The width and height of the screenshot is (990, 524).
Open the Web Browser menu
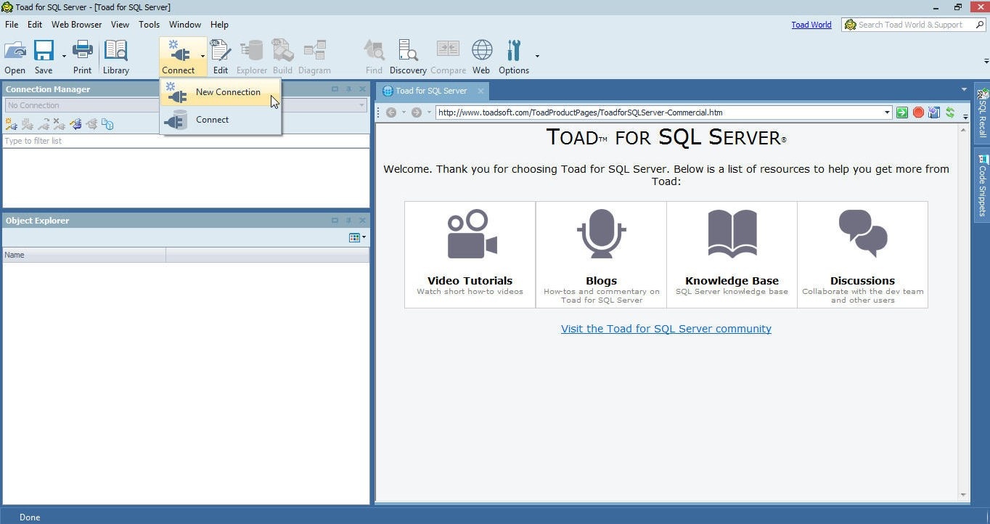(x=76, y=24)
